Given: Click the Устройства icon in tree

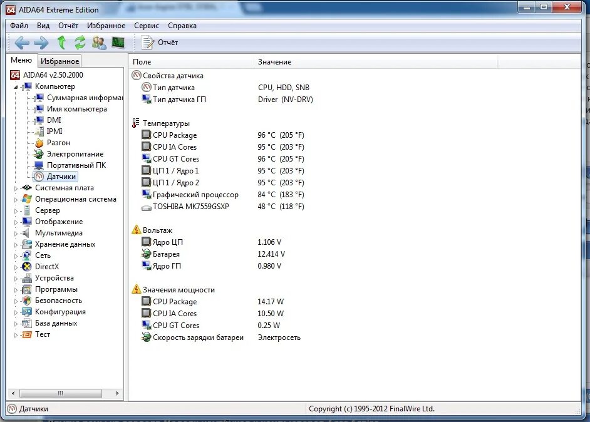Looking at the screenshot, I should (27, 278).
